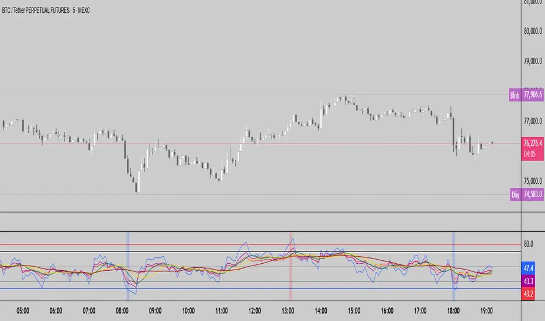Select the red overbought line in indicator pane
Viewport: 545px width, 321px height.
click(260, 245)
